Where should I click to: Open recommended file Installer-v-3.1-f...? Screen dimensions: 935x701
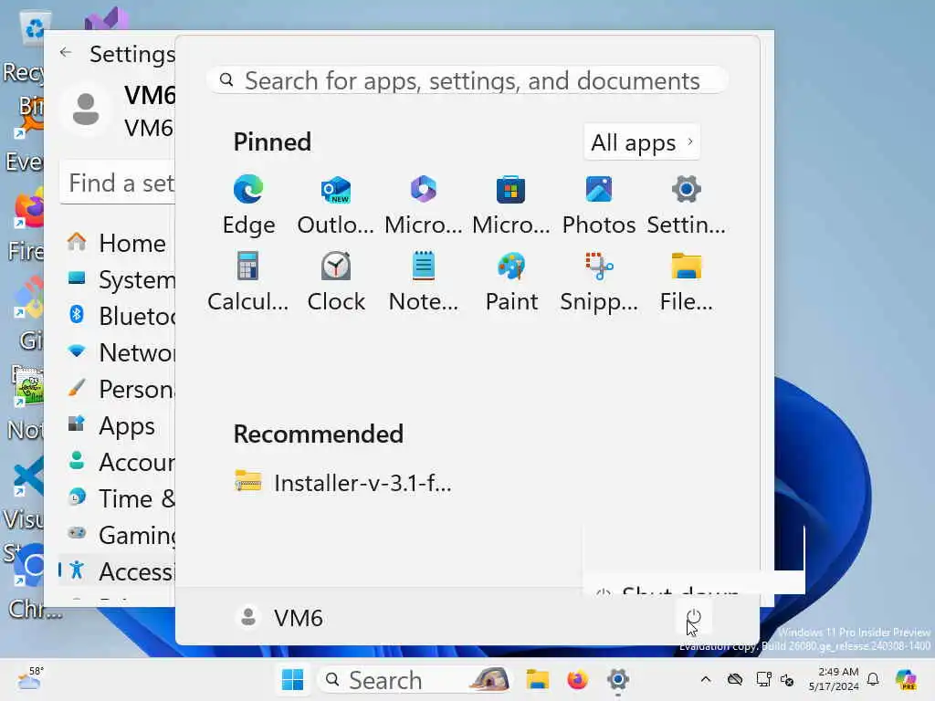click(x=343, y=482)
